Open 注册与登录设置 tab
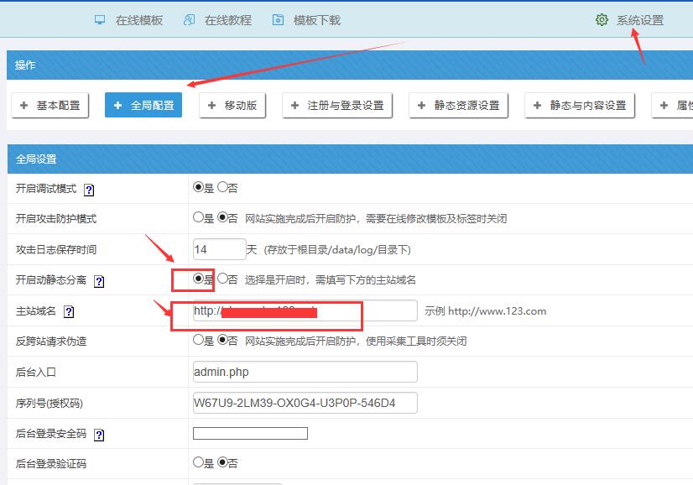Image resolution: width=693 pixels, height=485 pixels. pyautogui.click(x=336, y=106)
